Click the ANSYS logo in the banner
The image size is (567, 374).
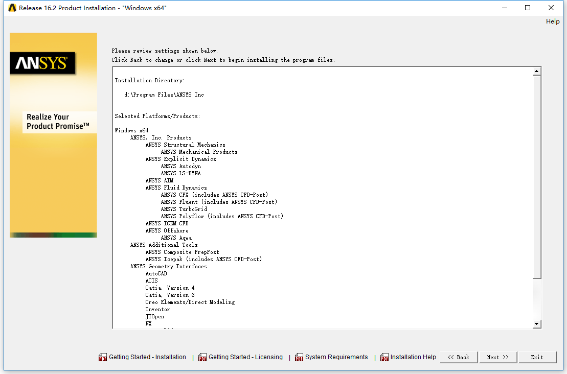pos(42,63)
